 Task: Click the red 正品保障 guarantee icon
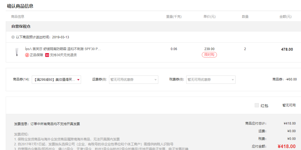[27, 55]
